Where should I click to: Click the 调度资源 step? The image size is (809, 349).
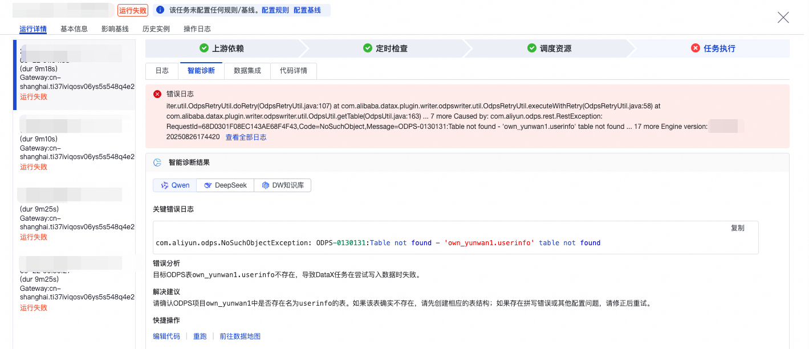550,48
